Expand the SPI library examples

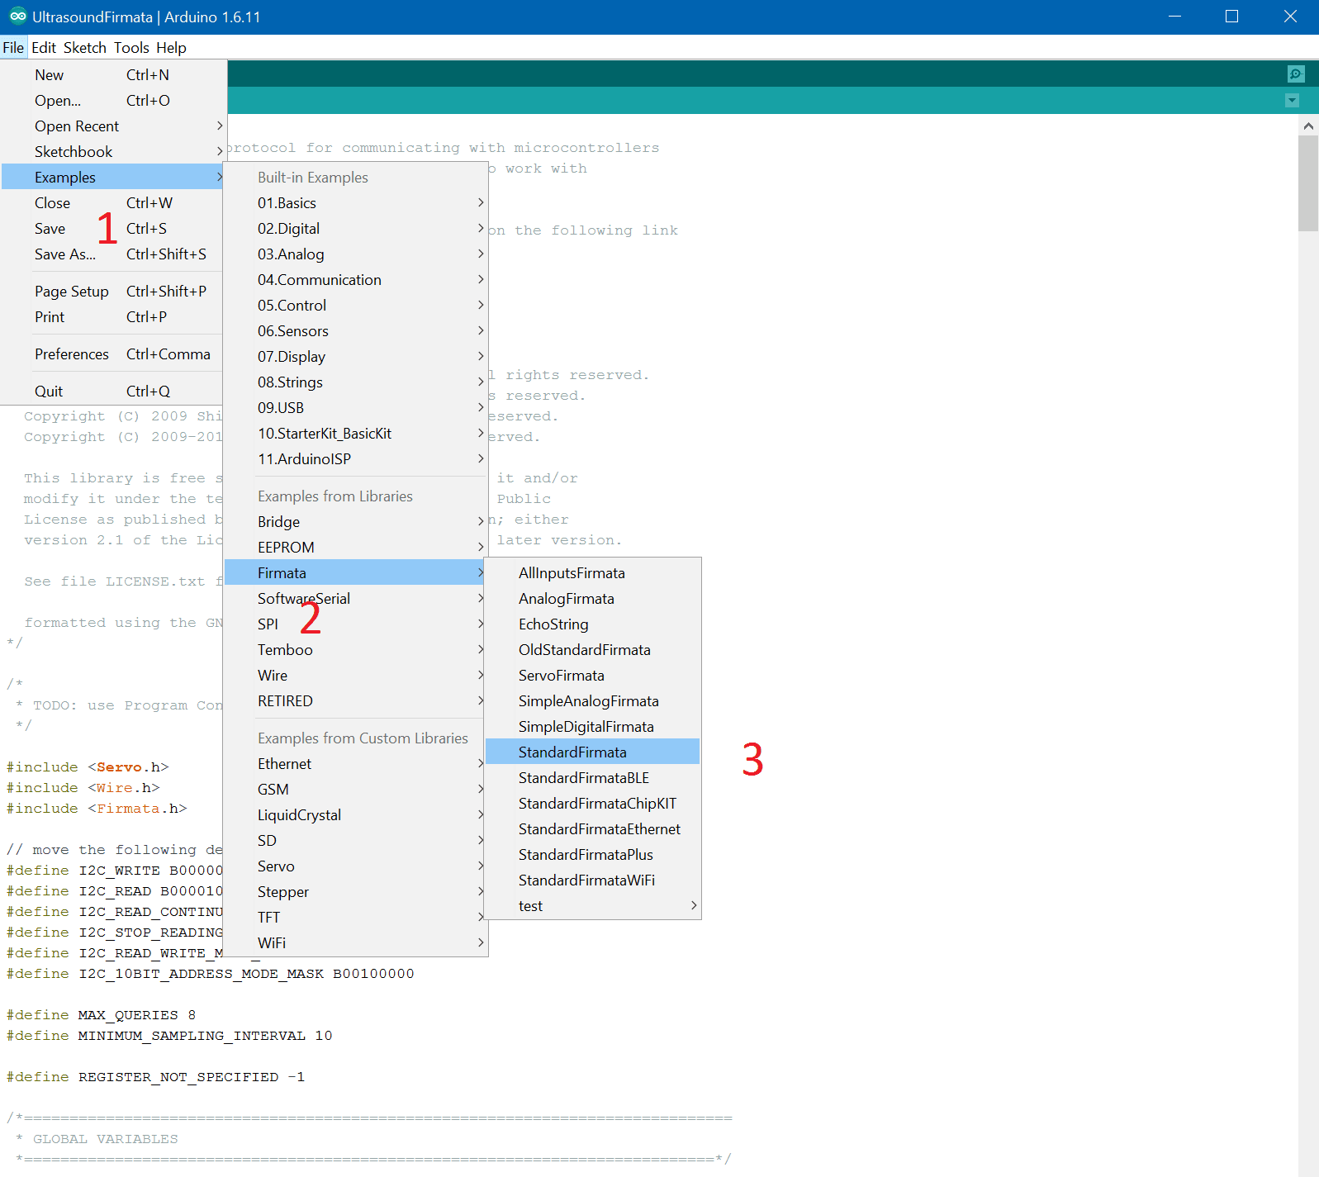tap(356, 624)
